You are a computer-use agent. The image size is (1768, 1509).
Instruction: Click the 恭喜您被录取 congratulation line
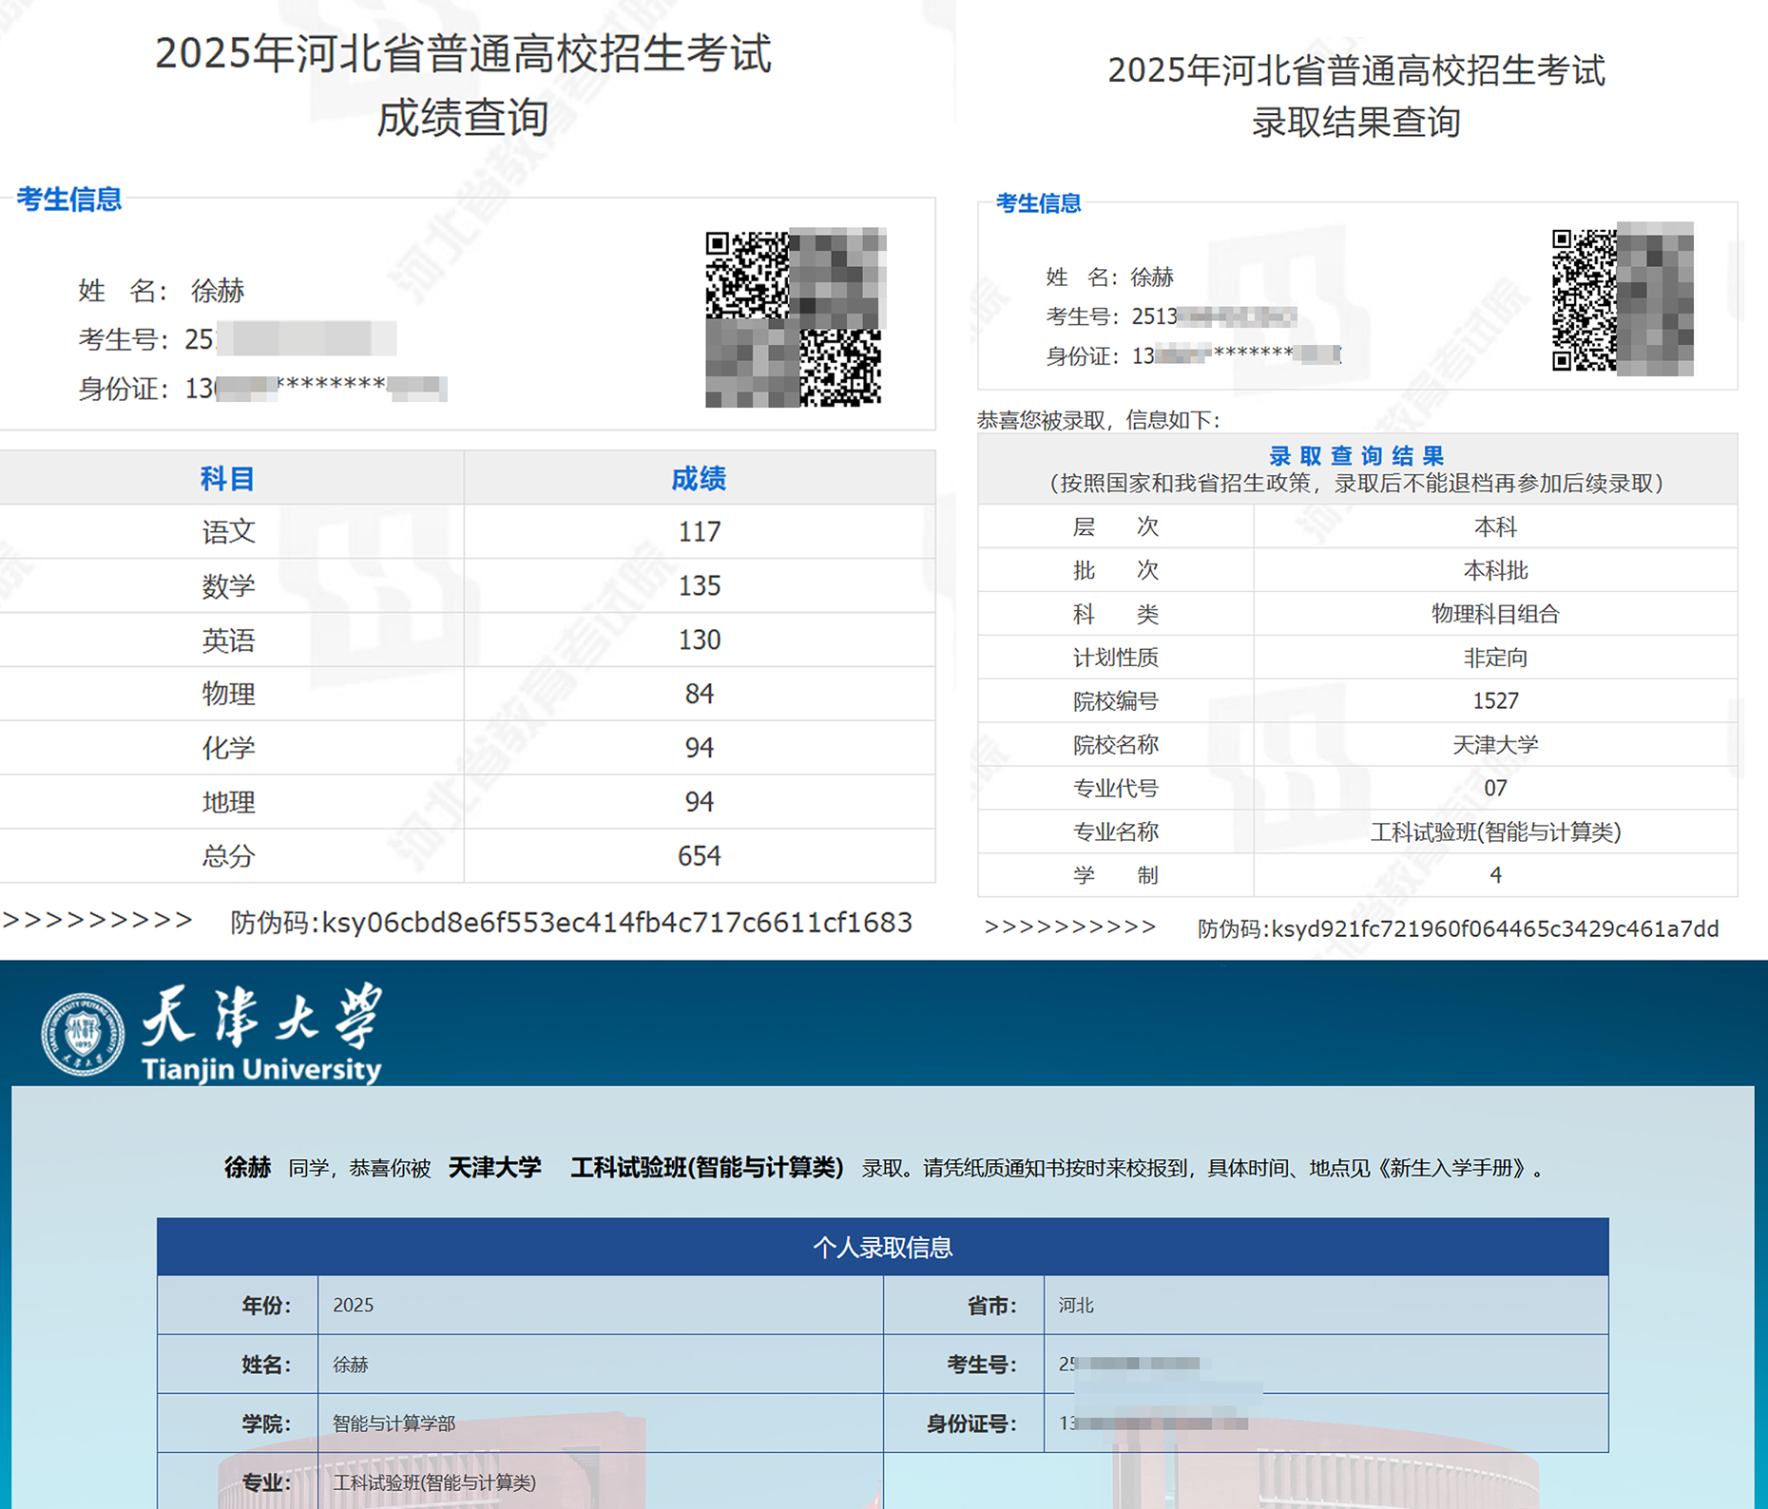point(1099,420)
